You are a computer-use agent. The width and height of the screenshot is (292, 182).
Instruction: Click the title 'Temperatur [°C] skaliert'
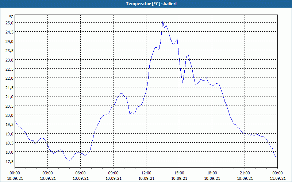[x=151, y=4]
